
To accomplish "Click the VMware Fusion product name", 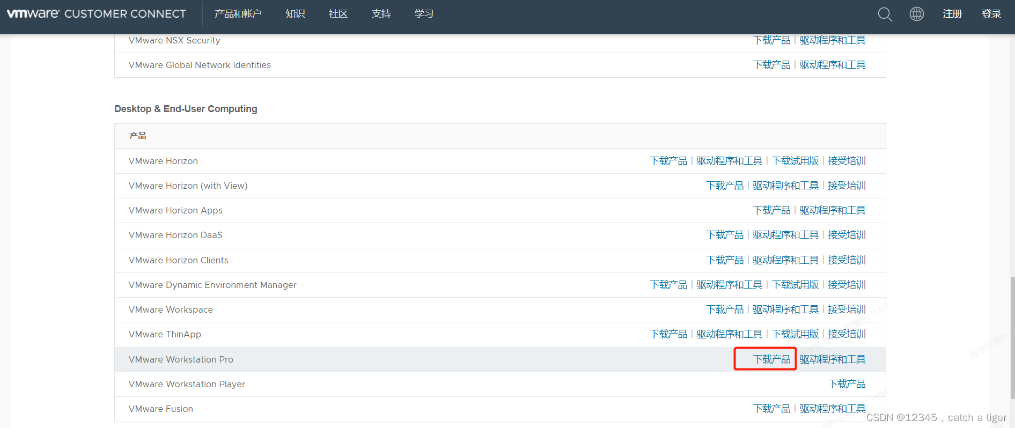I will 161,409.
